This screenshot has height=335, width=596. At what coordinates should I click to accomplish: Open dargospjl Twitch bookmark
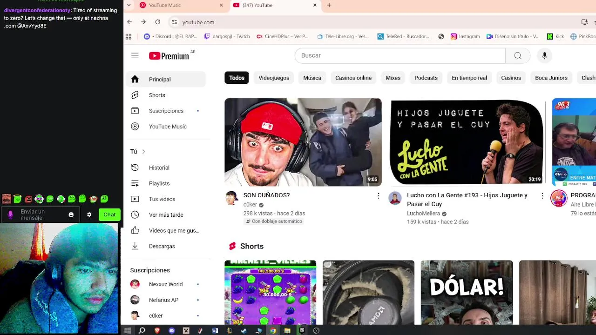[x=227, y=36]
